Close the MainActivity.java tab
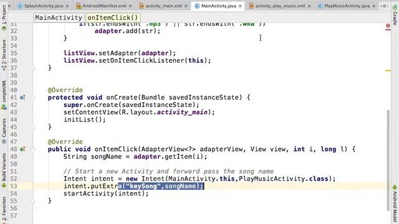 [x=240, y=6]
